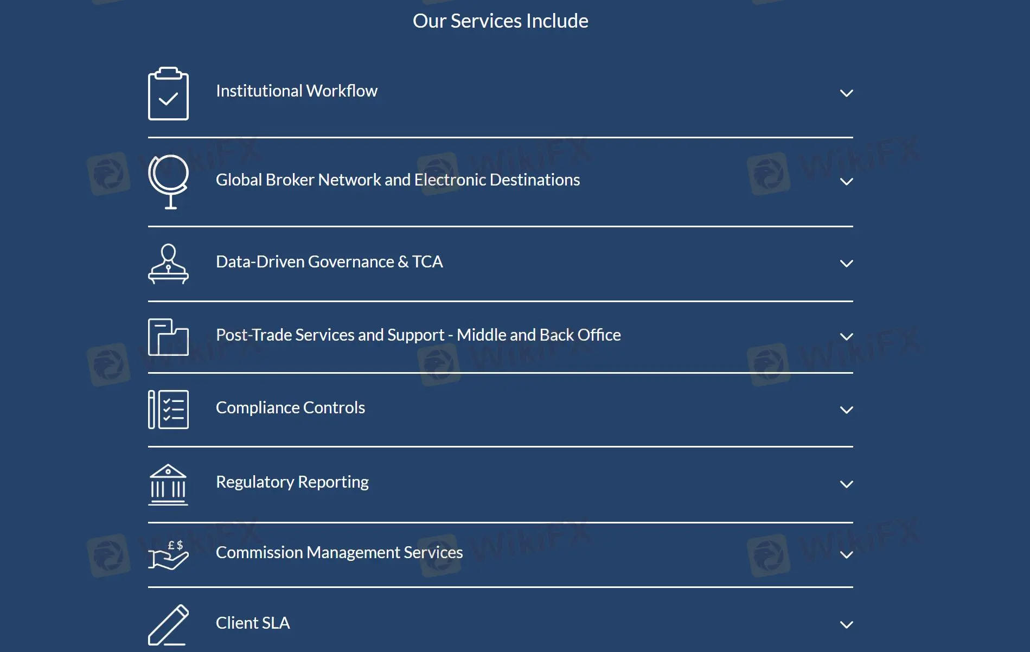Expand the Regulatory Reporting chevron
This screenshot has width=1030, height=652.
point(846,484)
